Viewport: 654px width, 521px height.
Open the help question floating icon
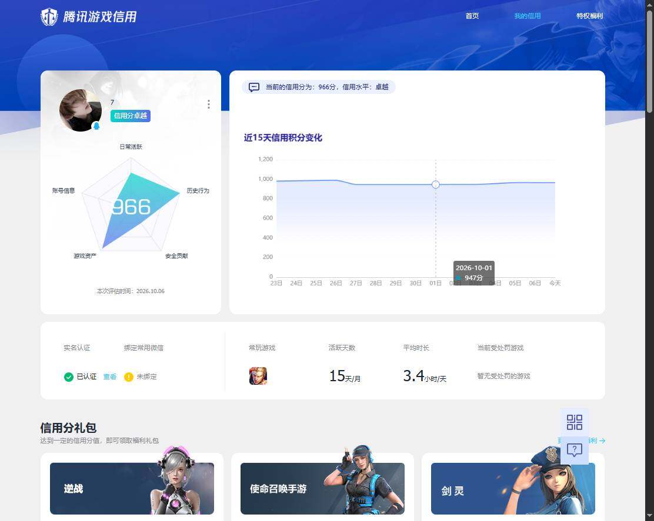point(575,450)
